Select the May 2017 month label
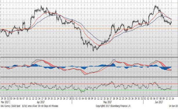Viewport: 178px width, 109px height. coord(107,102)
